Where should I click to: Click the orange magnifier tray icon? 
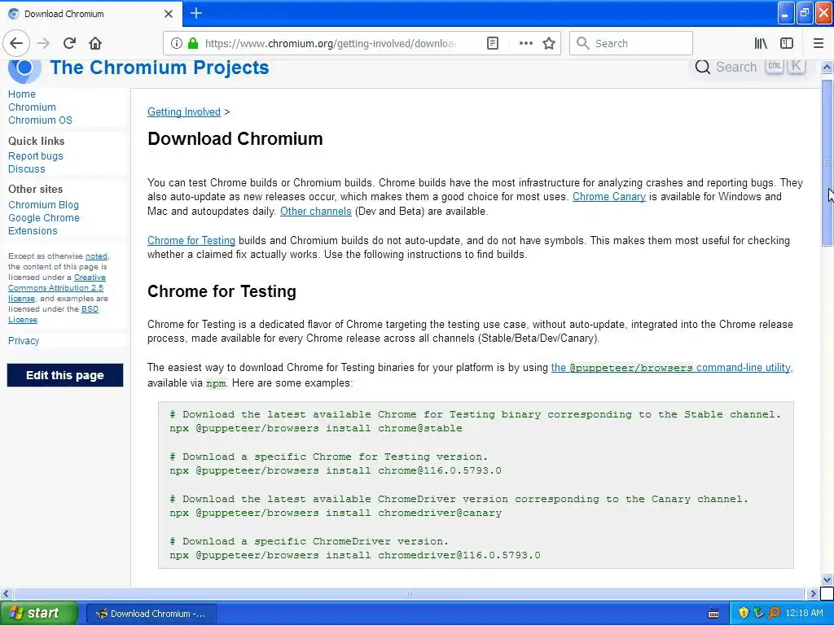(774, 614)
